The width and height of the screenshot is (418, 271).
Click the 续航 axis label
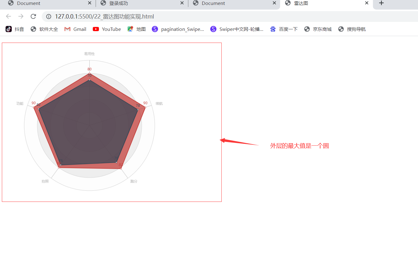click(x=159, y=104)
